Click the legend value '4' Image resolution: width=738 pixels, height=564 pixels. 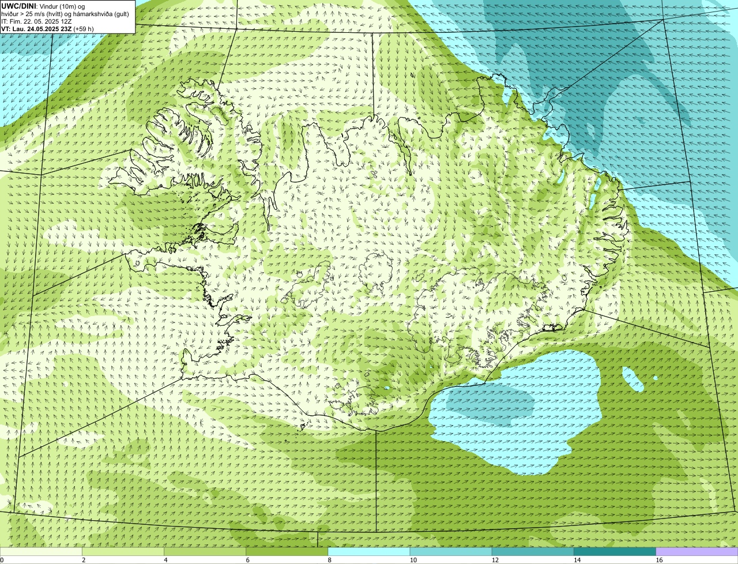tap(165, 560)
